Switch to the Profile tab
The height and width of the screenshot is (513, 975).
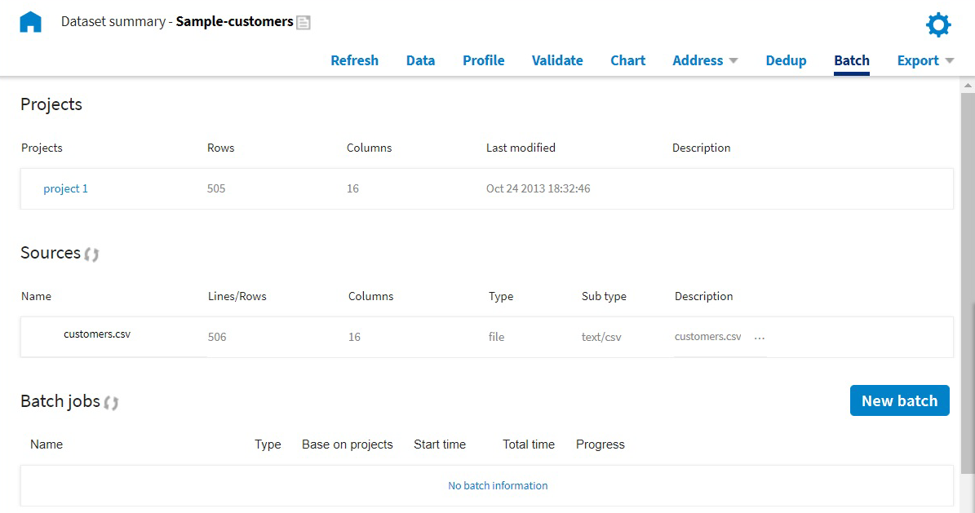(x=483, y=60)
